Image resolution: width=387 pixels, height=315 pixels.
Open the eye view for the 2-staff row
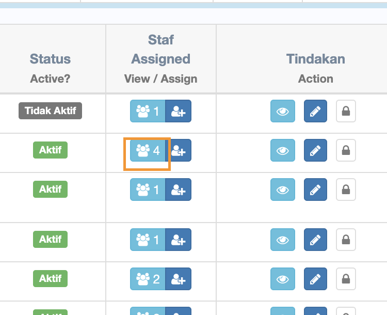(x=283, y=279)
